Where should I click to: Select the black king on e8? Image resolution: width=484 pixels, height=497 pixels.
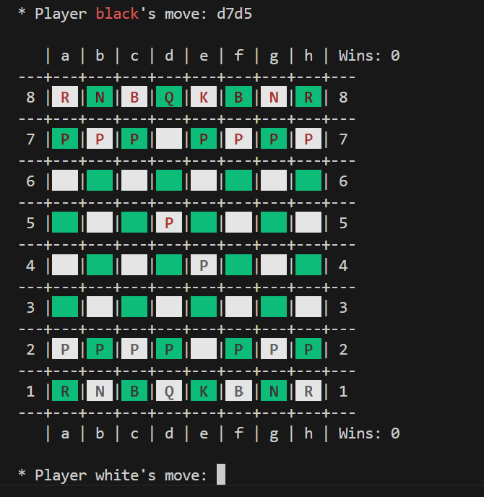point(204,98)
